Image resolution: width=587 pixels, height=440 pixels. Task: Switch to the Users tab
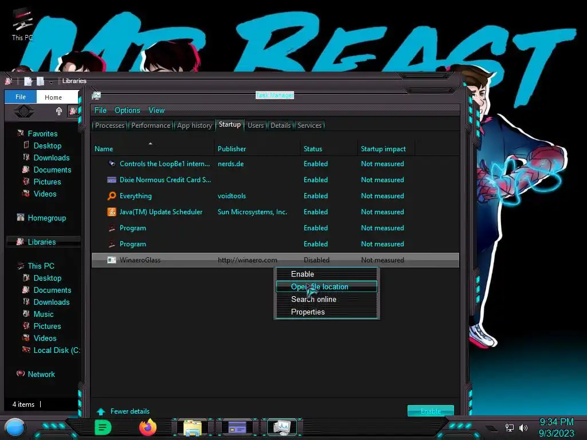pos(256,125)
